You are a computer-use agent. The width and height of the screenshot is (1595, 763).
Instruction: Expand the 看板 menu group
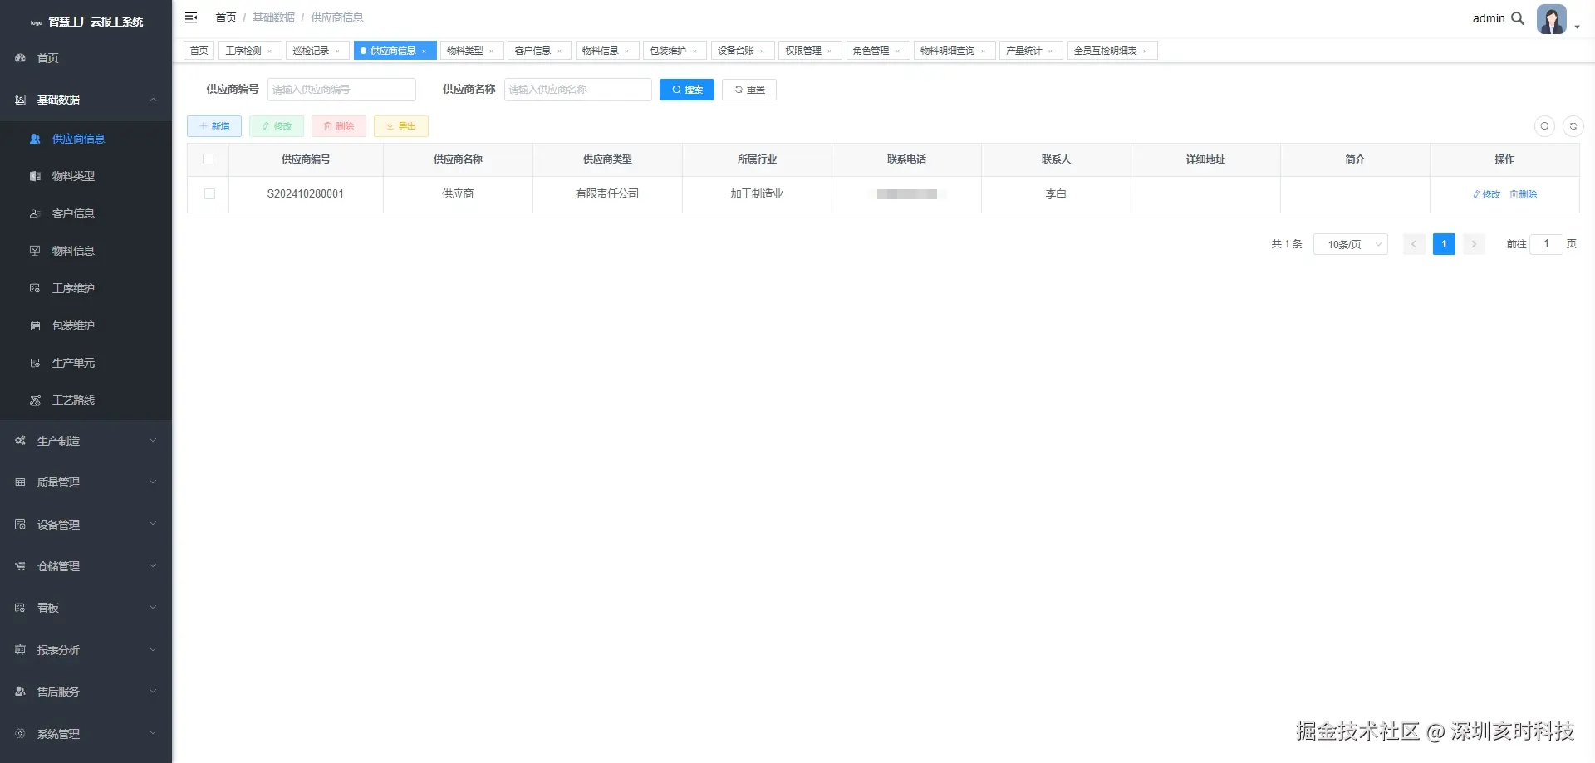[86, 608]
